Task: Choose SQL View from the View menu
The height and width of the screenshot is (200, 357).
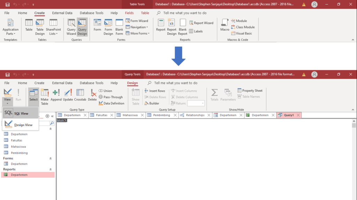Action: [20, 113]
